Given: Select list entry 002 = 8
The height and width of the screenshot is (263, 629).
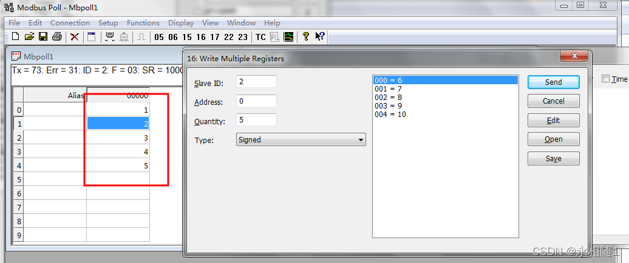Looking at the screenshot, I should tap(389, 97).
